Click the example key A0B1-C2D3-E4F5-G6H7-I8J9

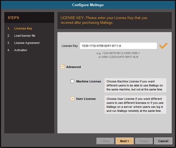click(x=120, y=57)
